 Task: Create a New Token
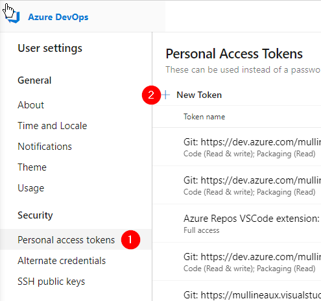199,95
